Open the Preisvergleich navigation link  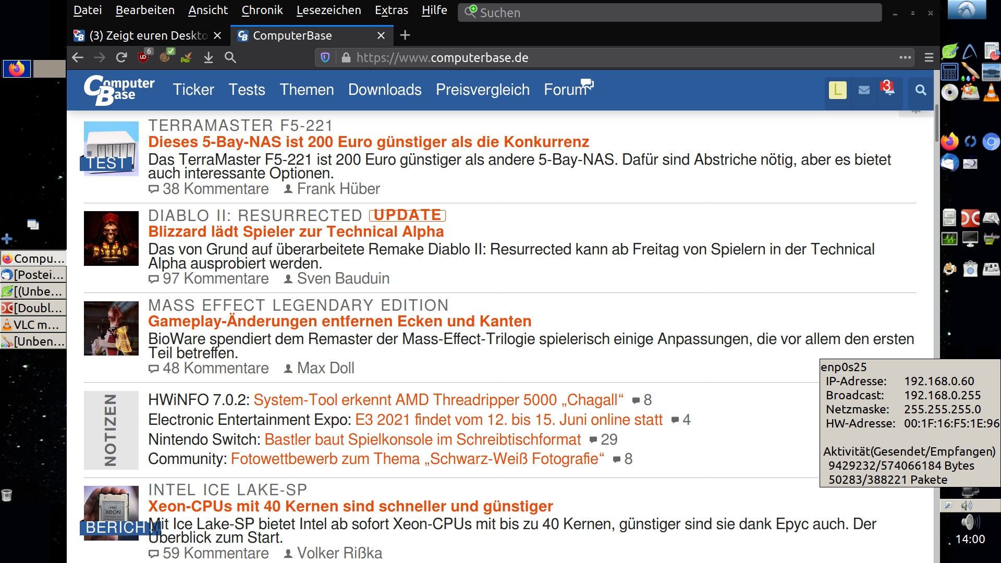click(482, 90)
